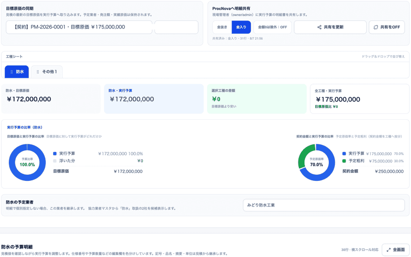
Task: Click the blue 実行予算 swatch showing ¥175,000,000
Action: [x=344, y=154]
